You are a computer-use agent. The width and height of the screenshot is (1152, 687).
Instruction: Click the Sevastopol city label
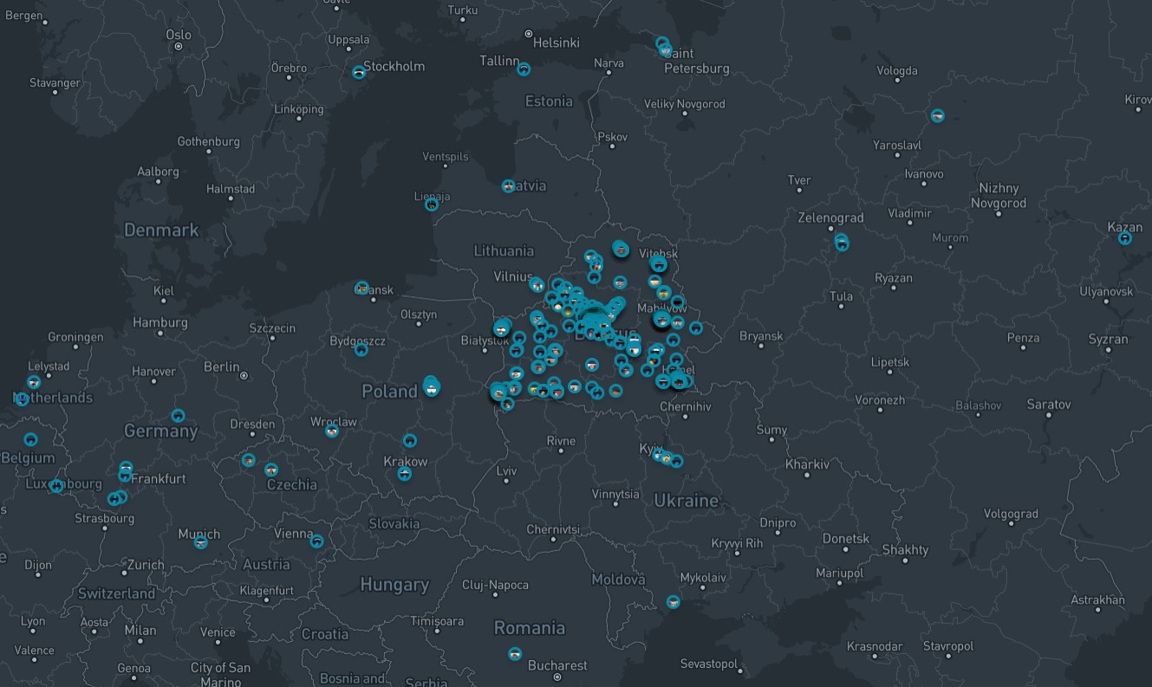[708, 664]
